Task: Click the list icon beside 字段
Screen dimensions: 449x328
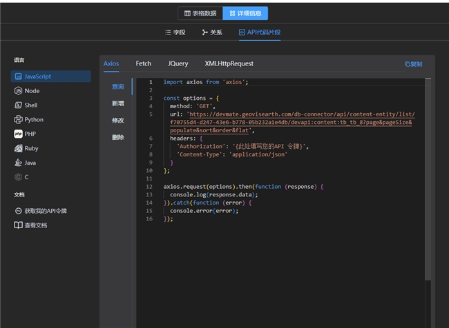Action: (x=168, y=32)
